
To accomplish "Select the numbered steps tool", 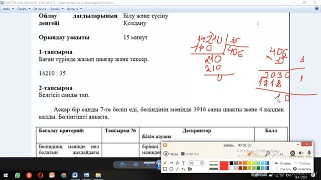I will click(x=190, y=169).
